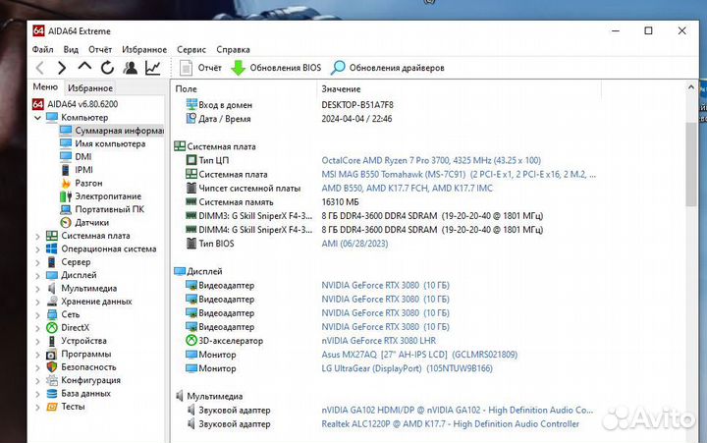Expand the Хранение данных tree node
This screenshot has height=443, width=707.
(37, 302)
